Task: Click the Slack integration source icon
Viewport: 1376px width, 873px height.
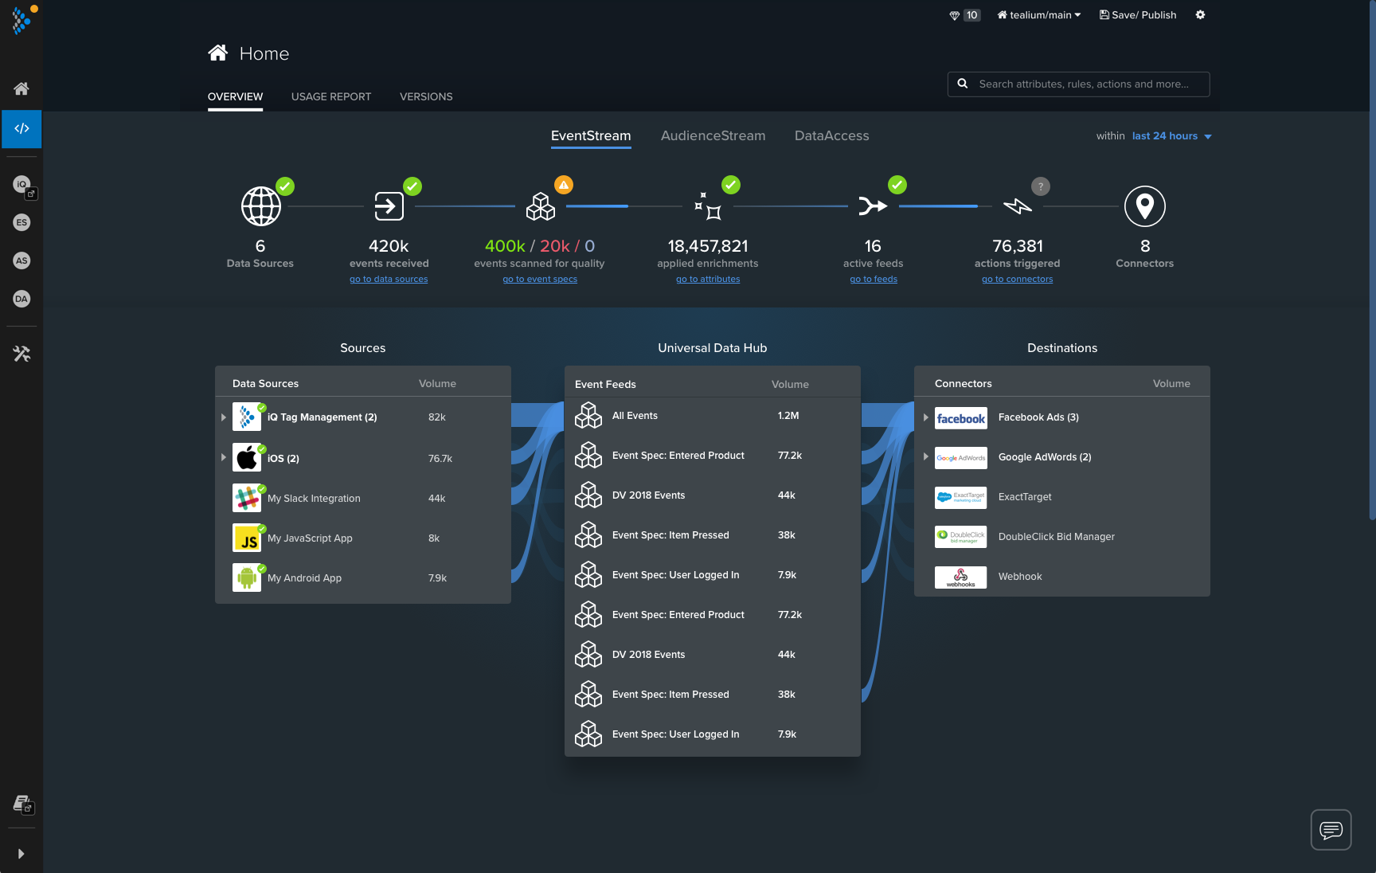Action: [247, 498]
